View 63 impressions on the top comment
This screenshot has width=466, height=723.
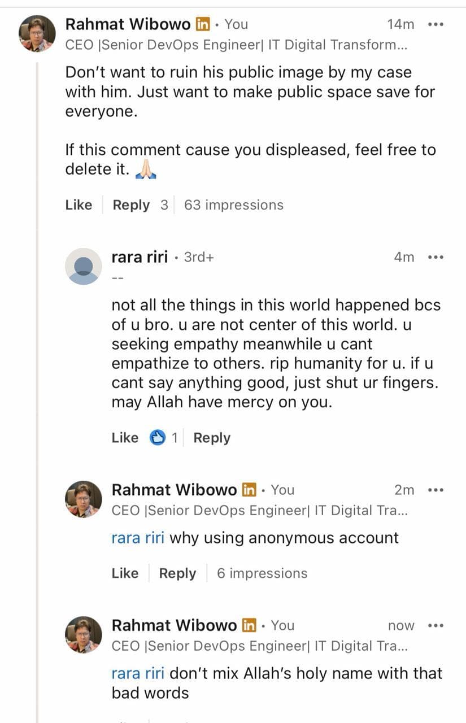coord(234,205)
